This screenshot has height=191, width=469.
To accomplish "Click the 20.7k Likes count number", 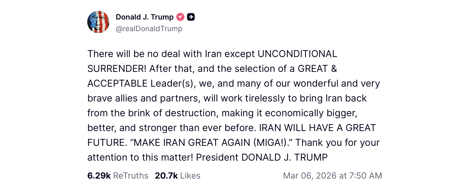I will pos(166,176).
